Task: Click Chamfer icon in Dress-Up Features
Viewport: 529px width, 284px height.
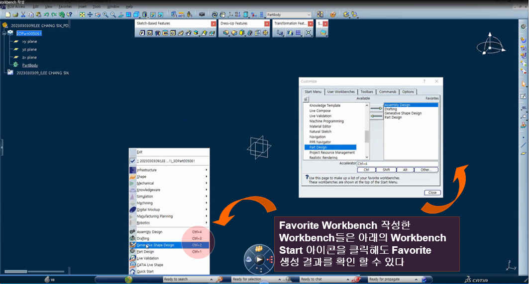Action: (234, 33)
